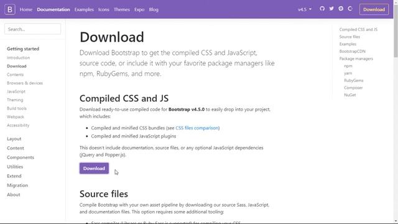This screenshot has height=224, width=398.
Task: Focus the Search input field
Action: [32, 29]
